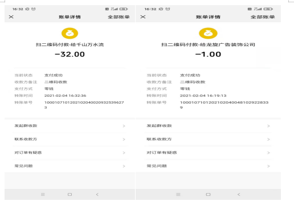Tap the left phone's home square icon
Screen dimensions: 294x205
[70, 194]
